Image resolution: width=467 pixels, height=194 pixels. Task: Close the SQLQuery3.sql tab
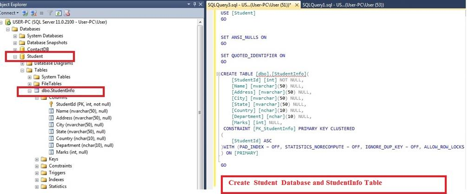(x=297, y=5)
